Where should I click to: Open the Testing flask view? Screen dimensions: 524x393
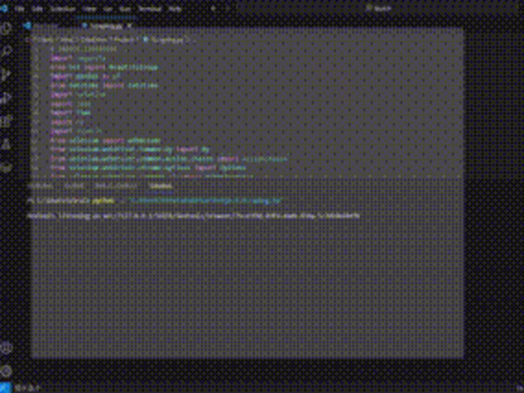tap(7, 143)
